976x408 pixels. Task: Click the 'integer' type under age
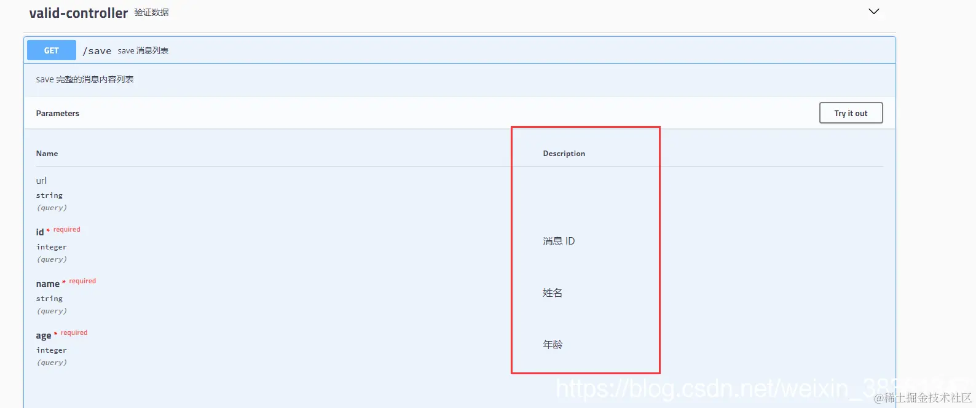(51, 350)
